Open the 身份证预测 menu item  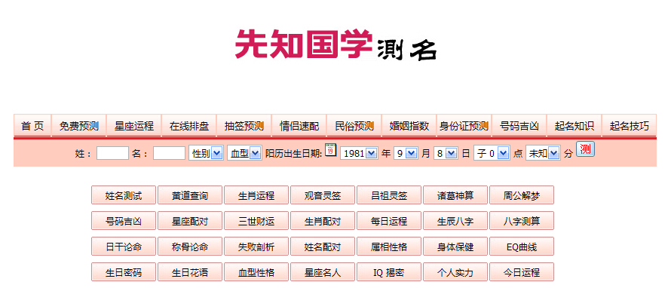point(464,126)
